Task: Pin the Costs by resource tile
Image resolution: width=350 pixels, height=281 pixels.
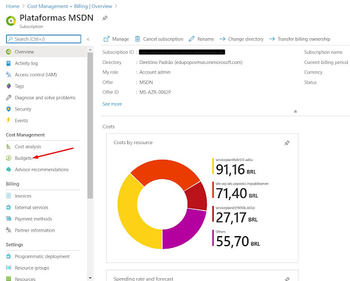Action: point(287,143)
